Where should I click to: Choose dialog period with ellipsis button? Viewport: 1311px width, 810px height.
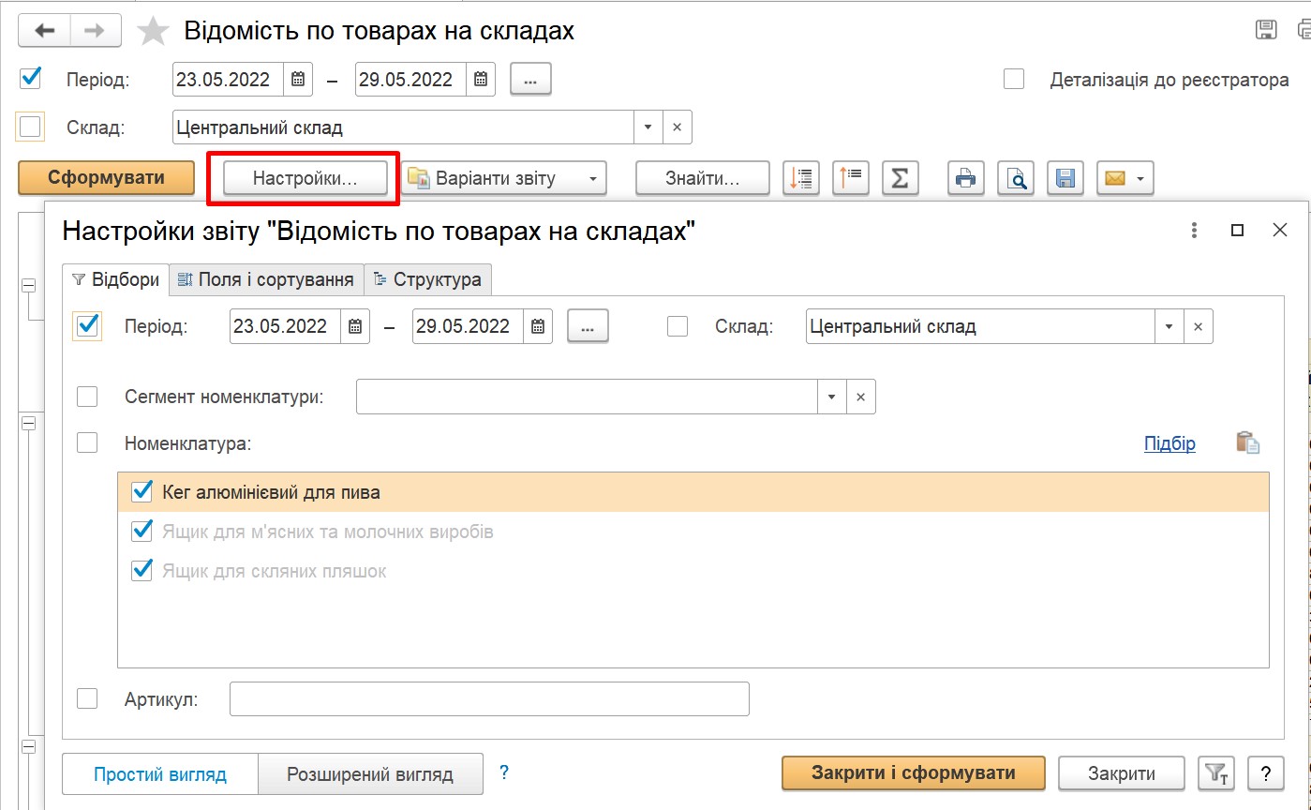tap(588, 327)
